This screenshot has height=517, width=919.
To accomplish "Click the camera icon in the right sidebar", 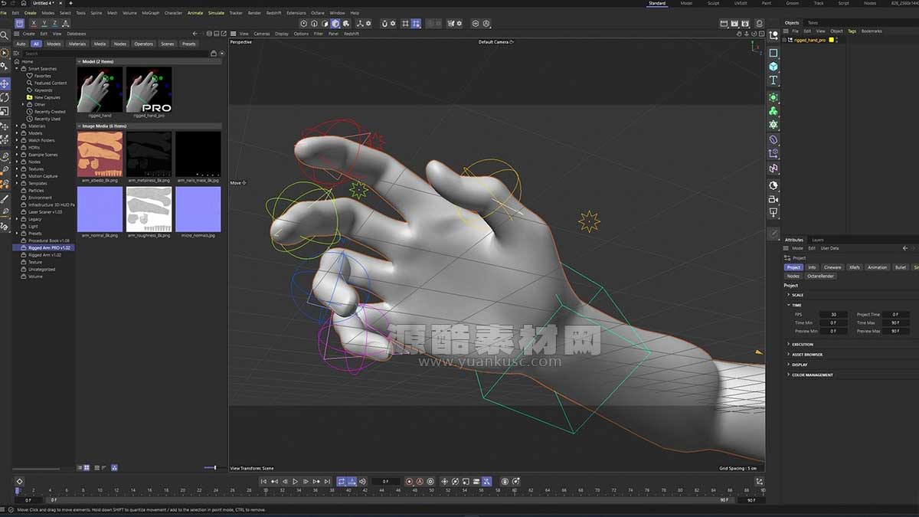I will click(x=774, y=200).
